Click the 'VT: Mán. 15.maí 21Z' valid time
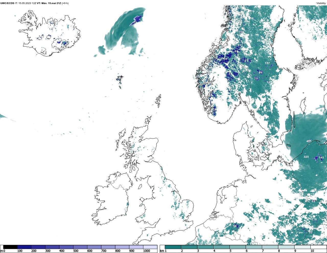This screenshot has height=253, width=327. 49,3
